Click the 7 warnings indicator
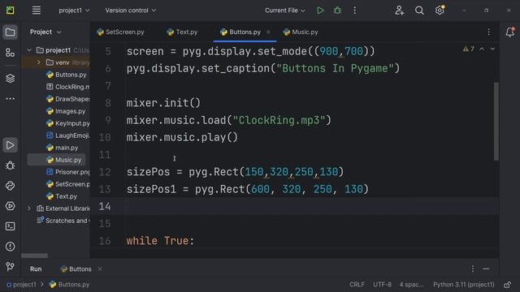520x292 pixels. (x=469, y=49)
